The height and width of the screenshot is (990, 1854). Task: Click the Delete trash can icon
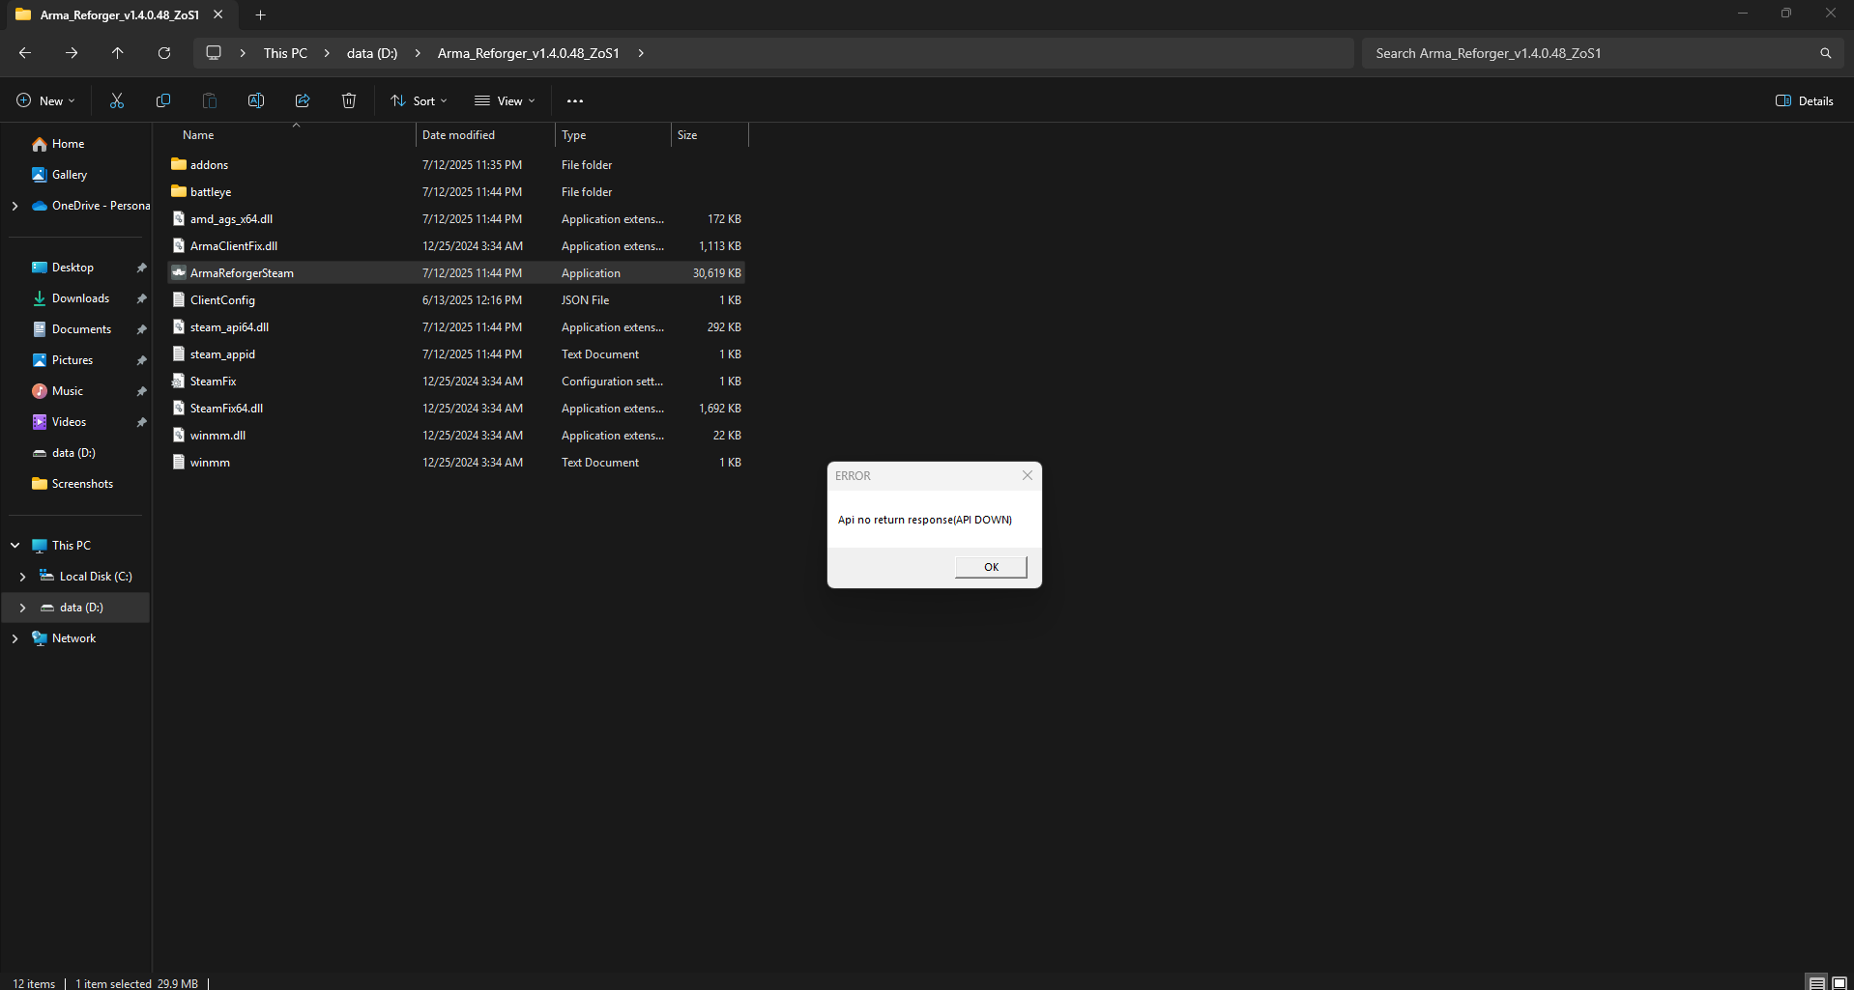click(x=349, y=100)
